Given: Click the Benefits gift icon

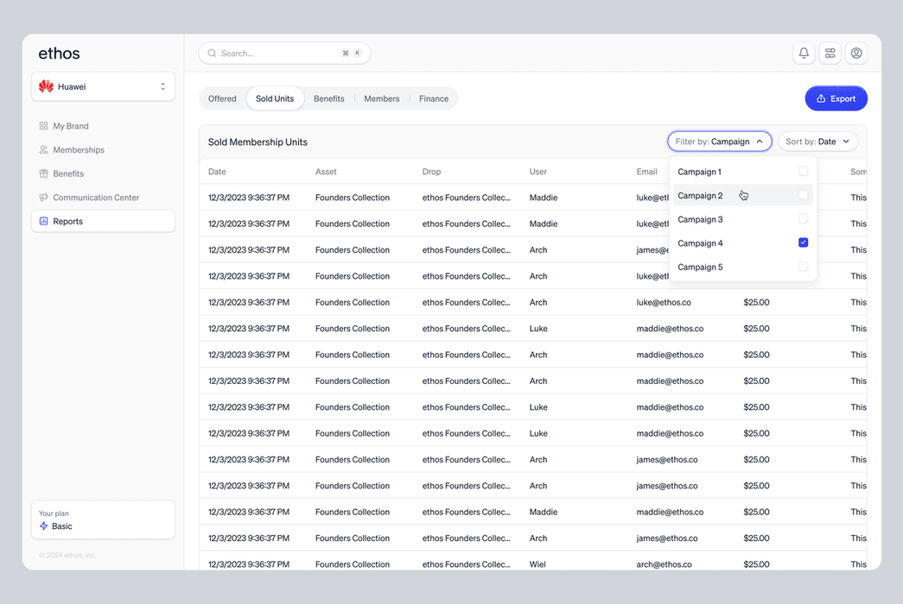Looking at the screenshot, I should (43, 173).
